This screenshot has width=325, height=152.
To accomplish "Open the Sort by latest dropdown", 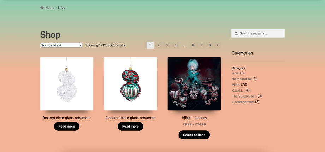I will 61,45.
